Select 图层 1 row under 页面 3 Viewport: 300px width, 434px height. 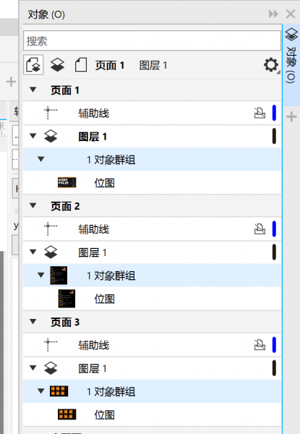point(152,368)
